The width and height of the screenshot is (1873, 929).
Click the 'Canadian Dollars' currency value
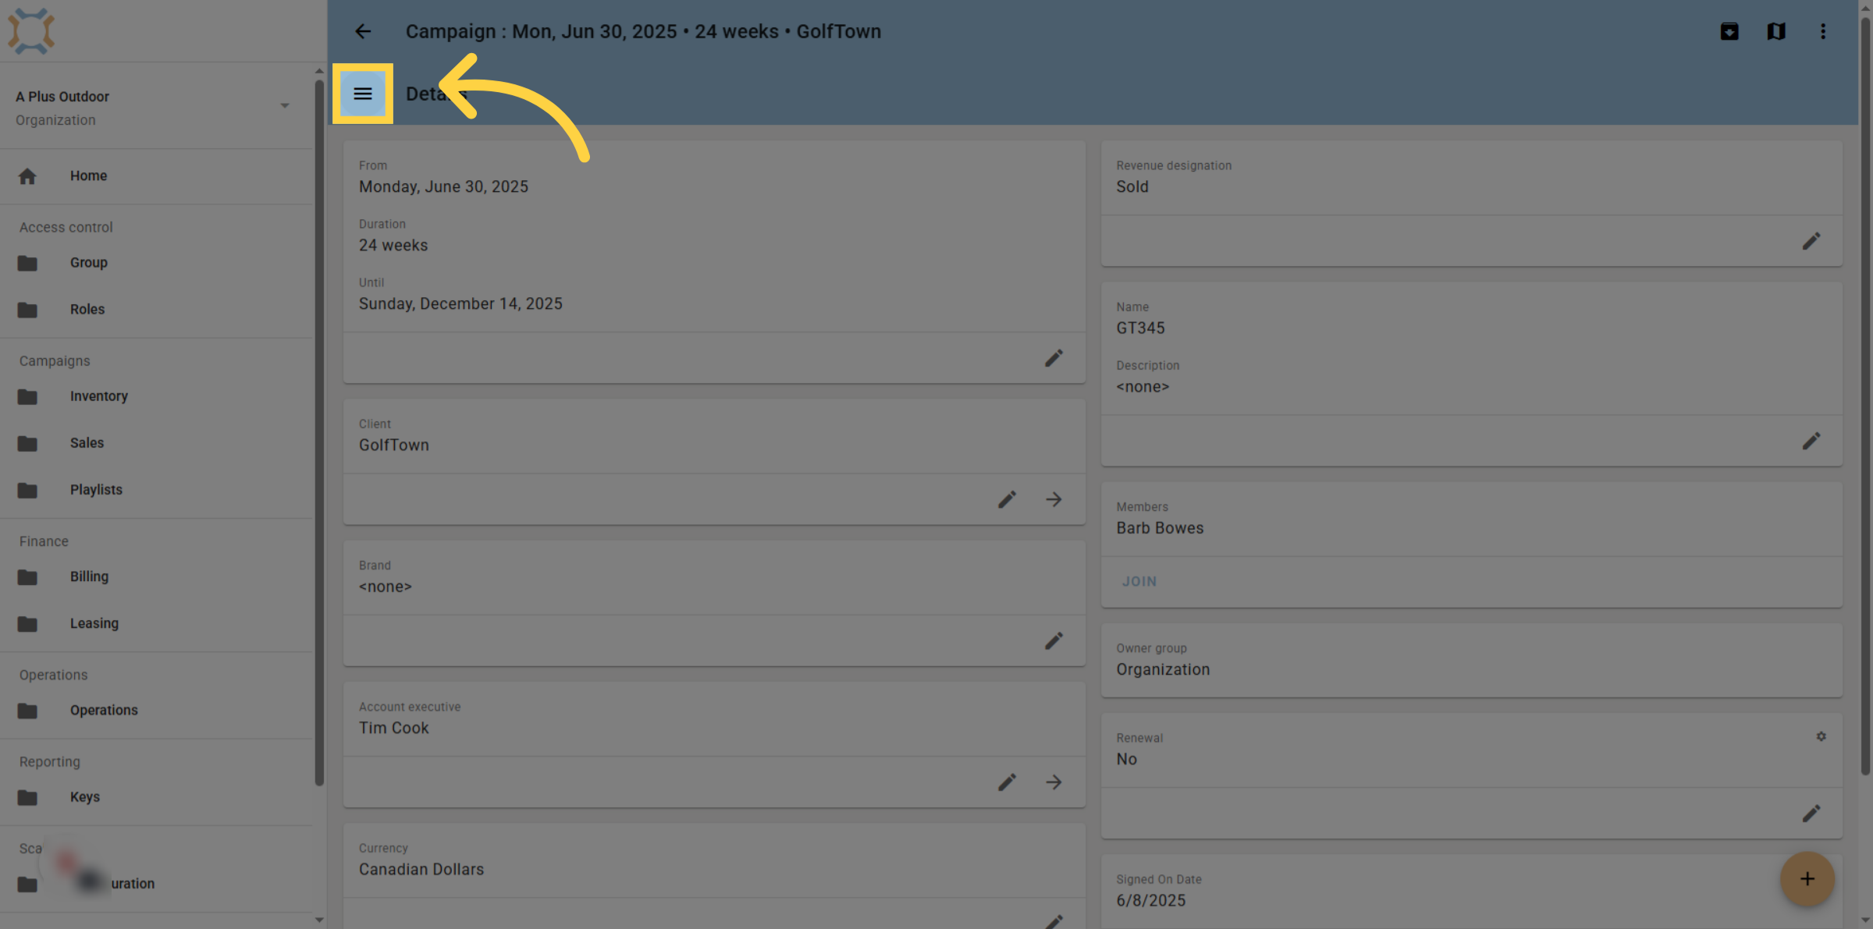(421, 869)
